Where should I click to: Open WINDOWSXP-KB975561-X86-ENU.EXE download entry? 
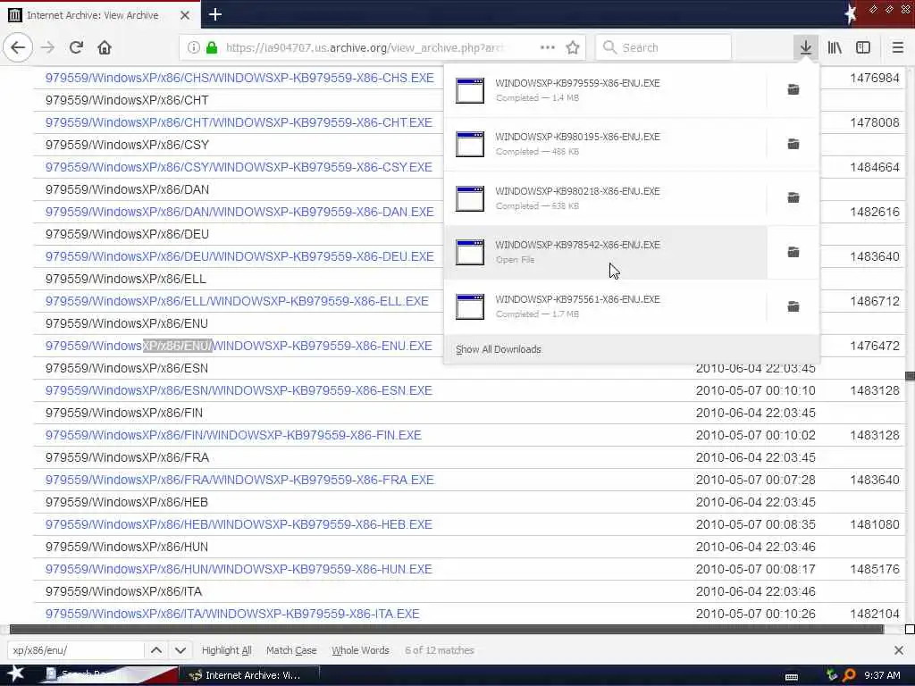pos(605,306)
